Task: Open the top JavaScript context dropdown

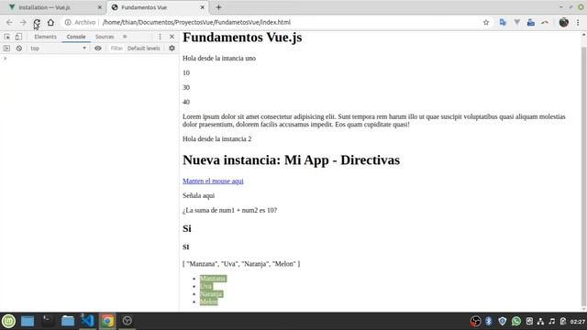Action: tap(58, 49)
